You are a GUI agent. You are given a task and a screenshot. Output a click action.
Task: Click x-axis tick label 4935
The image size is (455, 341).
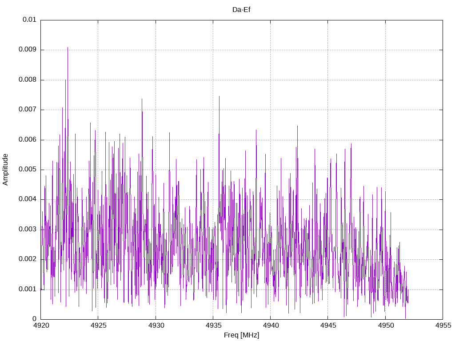click(213, 325)
